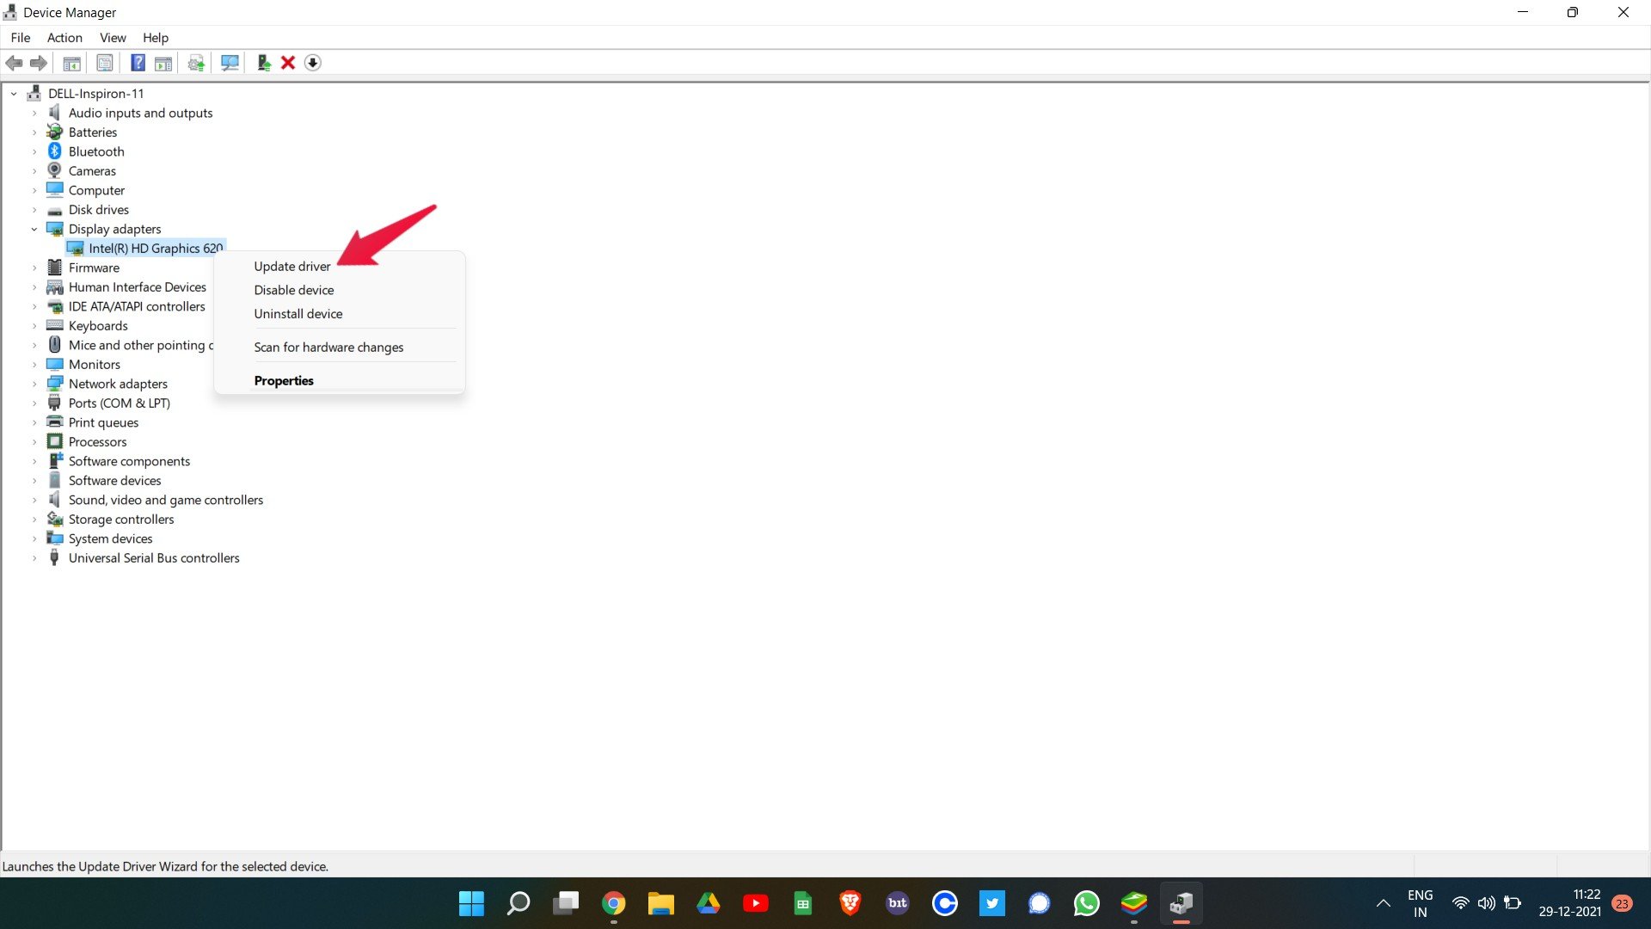Expand the Audio inputs and outputs
The height and width of the screenshot is (929, 1651).
[x=34, y=113]
